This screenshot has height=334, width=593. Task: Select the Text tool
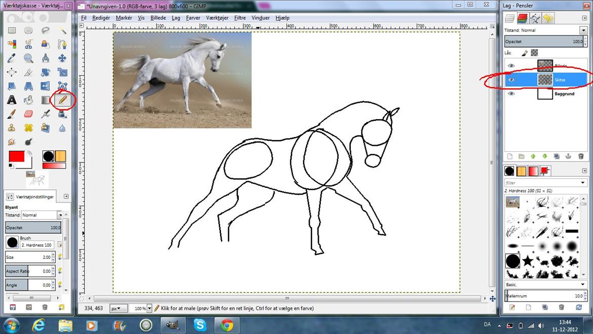(x=12, y=100)
